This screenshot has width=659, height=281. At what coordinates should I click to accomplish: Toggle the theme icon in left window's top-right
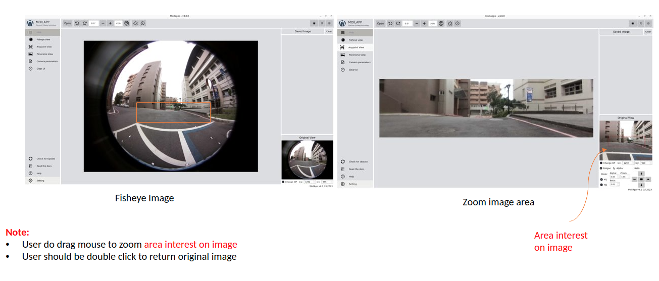click(314, 23)
